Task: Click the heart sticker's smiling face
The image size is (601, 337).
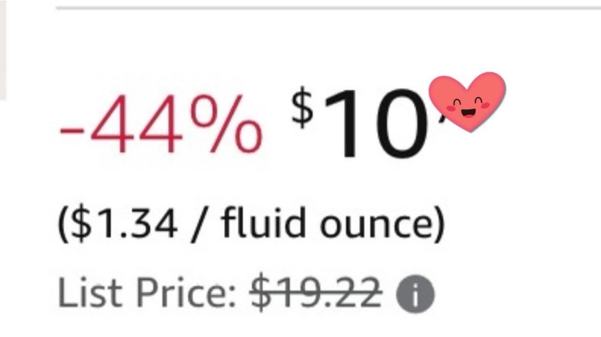Action: tap(467, 106)
